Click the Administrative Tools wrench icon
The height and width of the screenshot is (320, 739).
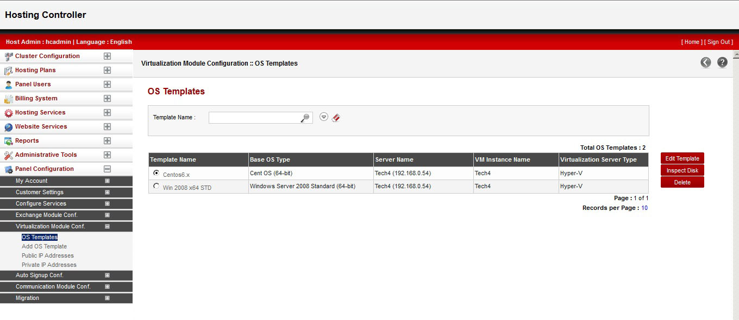[x=9, y=155]
